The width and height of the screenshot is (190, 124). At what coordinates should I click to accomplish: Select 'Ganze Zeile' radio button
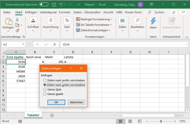point(45,89)
